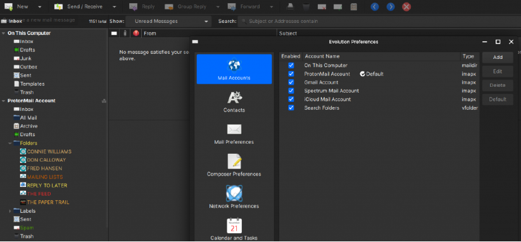This screenshot has width=521, height=242.
Task: Go to next message with right arrow
Action: [391, 6]
